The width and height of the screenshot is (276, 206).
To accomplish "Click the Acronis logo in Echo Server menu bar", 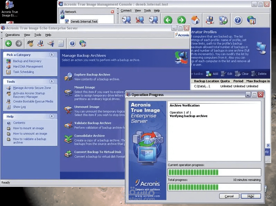I will coord(182,35).
